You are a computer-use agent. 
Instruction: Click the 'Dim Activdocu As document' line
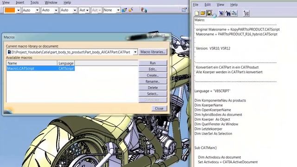pos(220,157)
